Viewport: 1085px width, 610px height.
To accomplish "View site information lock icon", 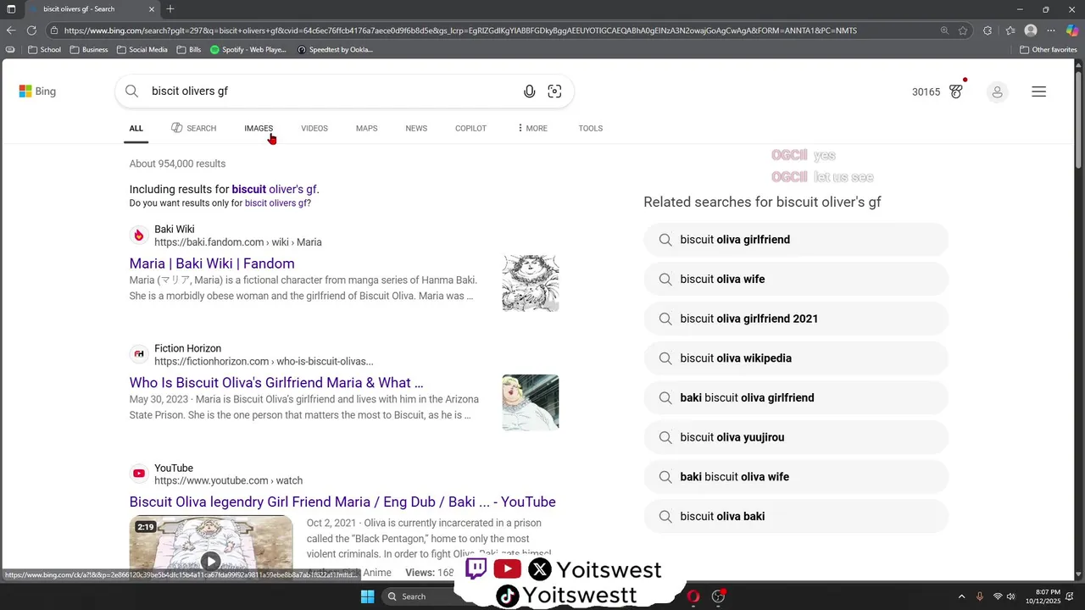I will point(54,30).
